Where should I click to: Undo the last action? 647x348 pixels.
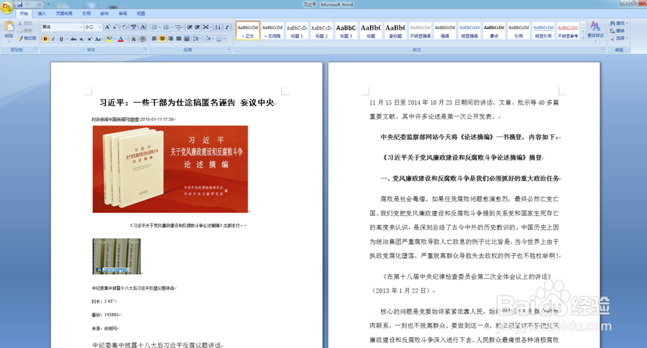pyautogui.click(x=27, y=5)
